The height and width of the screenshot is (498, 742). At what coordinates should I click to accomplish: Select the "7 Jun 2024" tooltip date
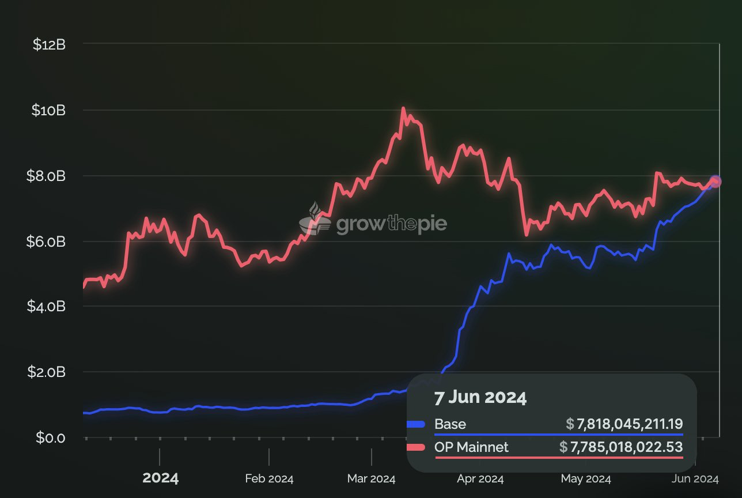coord(480,398)
